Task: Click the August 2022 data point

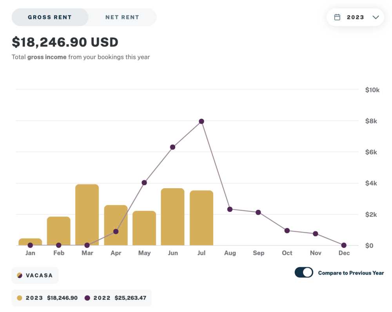Action: (230, 209)
